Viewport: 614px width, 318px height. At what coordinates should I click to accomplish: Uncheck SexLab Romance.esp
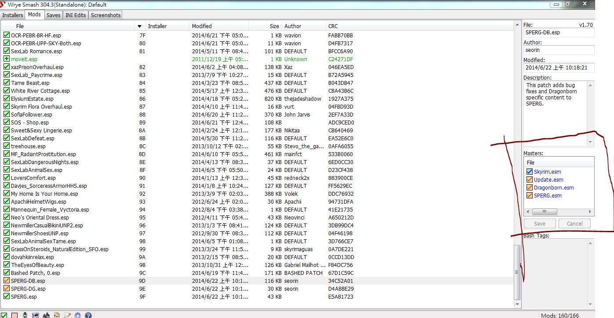[6, 51]
